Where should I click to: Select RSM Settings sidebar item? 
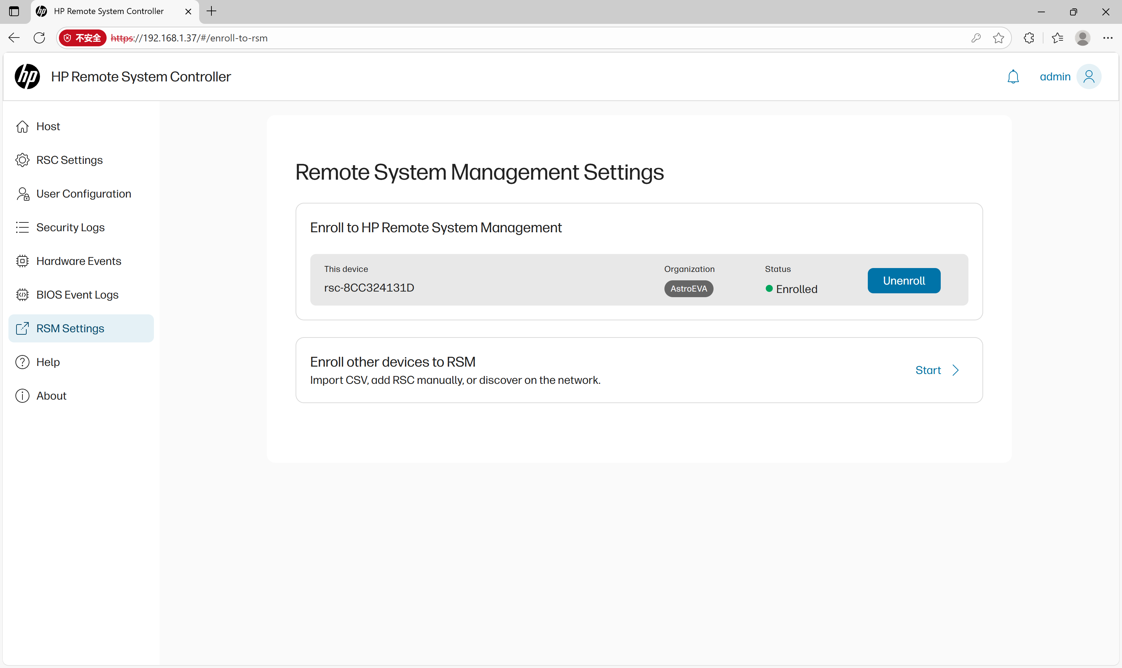click(70, 329)
